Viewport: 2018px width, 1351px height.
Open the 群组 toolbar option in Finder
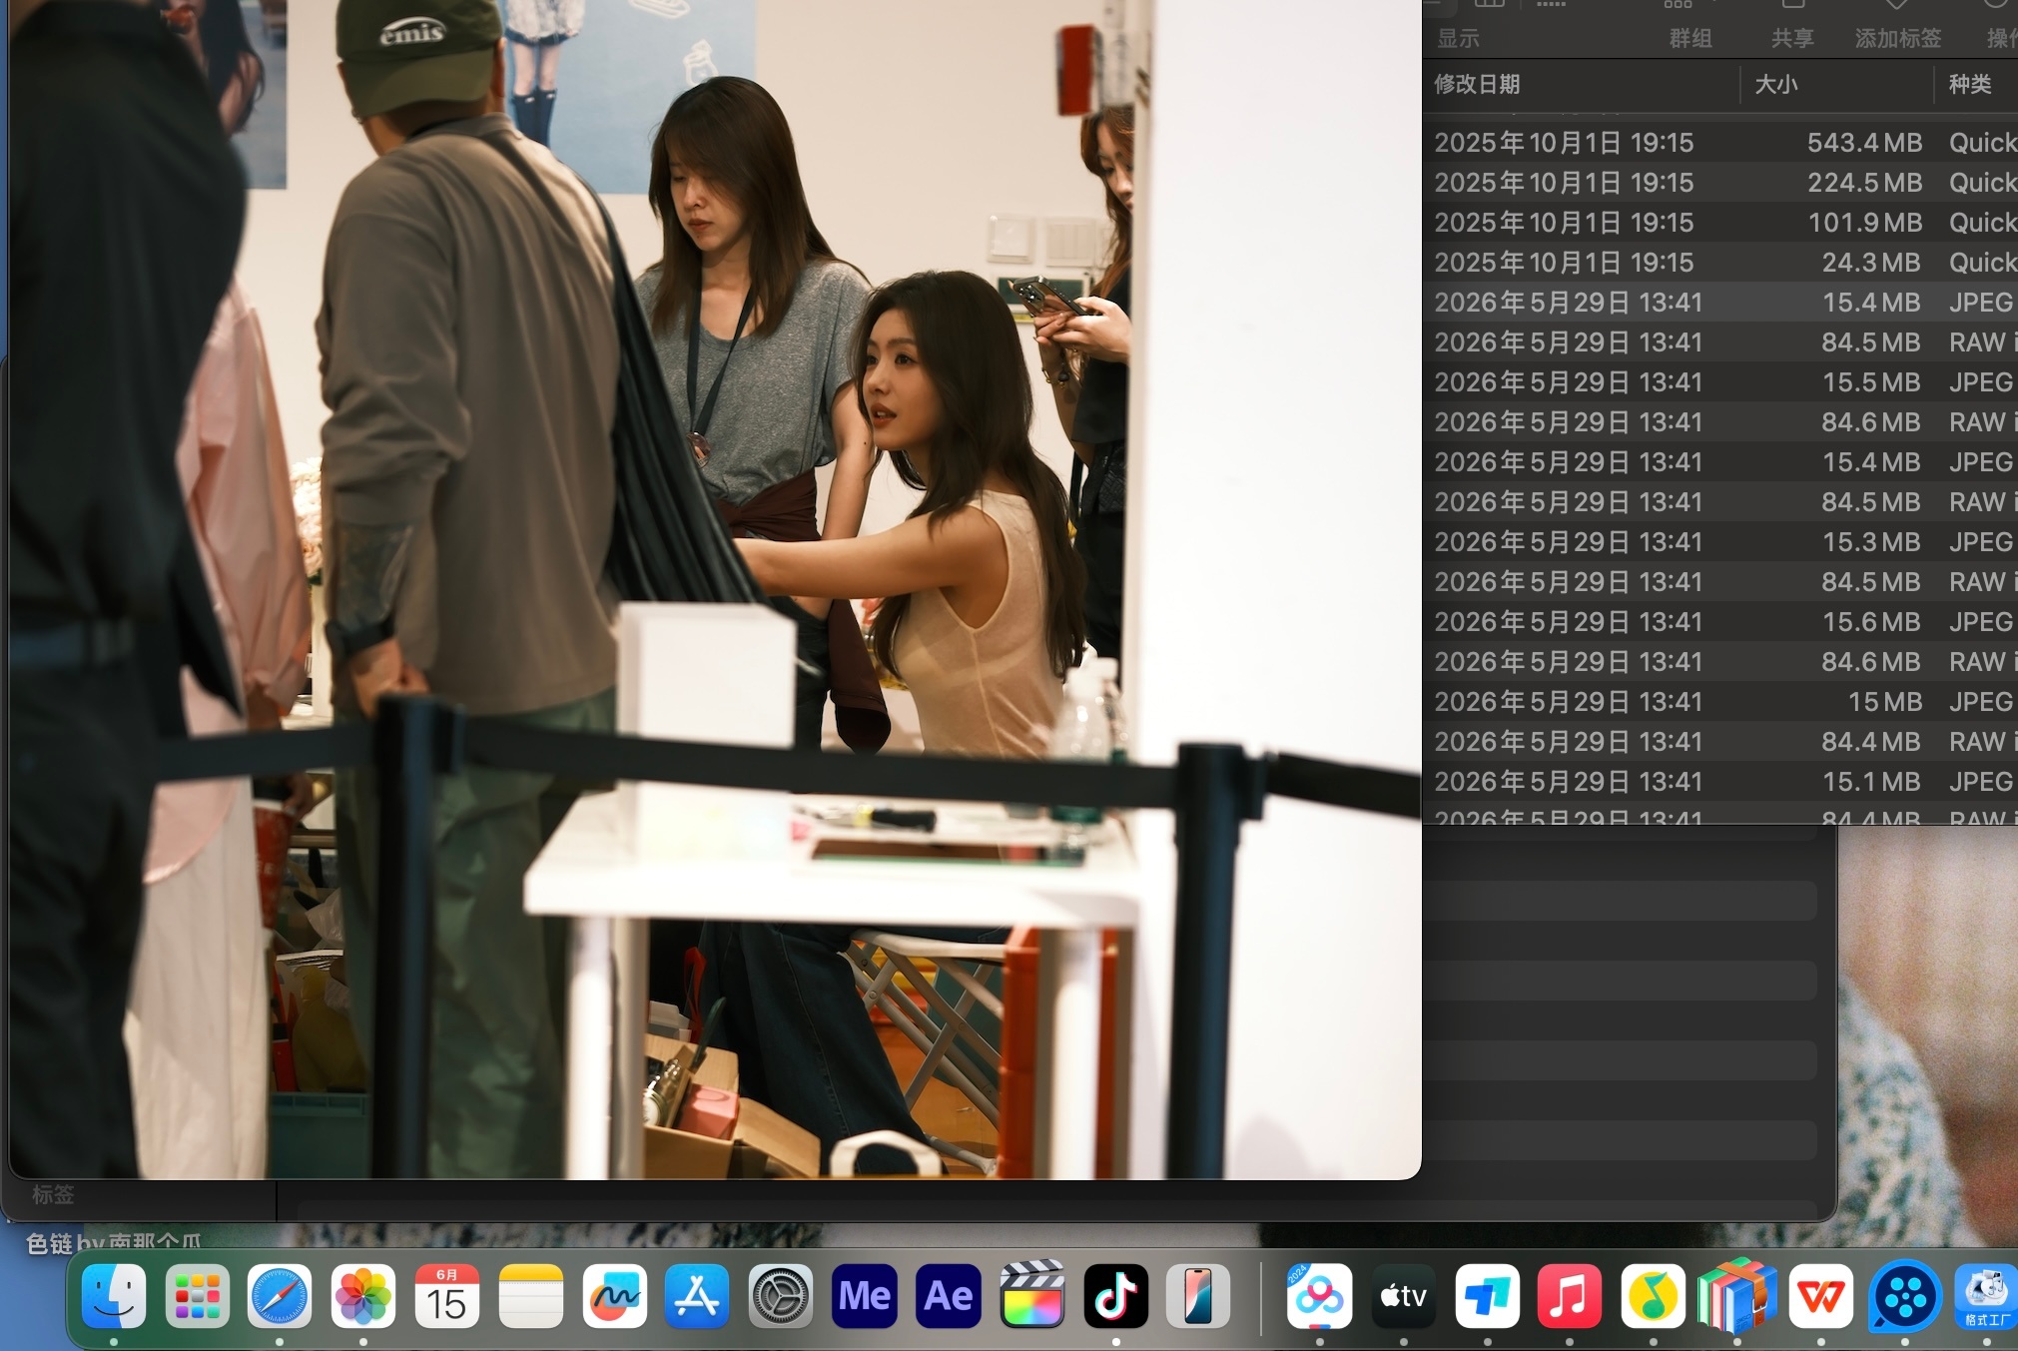tap(1690, 38)
